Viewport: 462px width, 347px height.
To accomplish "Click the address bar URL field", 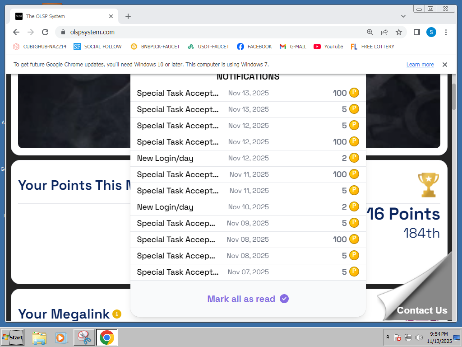I will pos(212,32).
